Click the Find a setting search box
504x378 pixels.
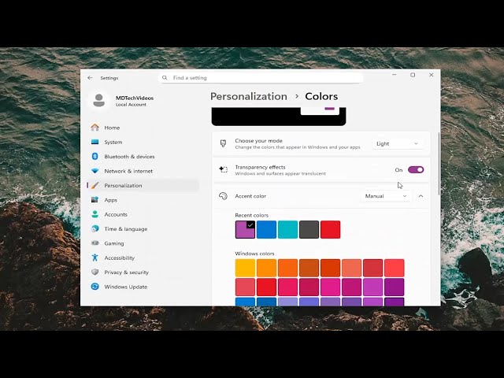click(261, 78)
